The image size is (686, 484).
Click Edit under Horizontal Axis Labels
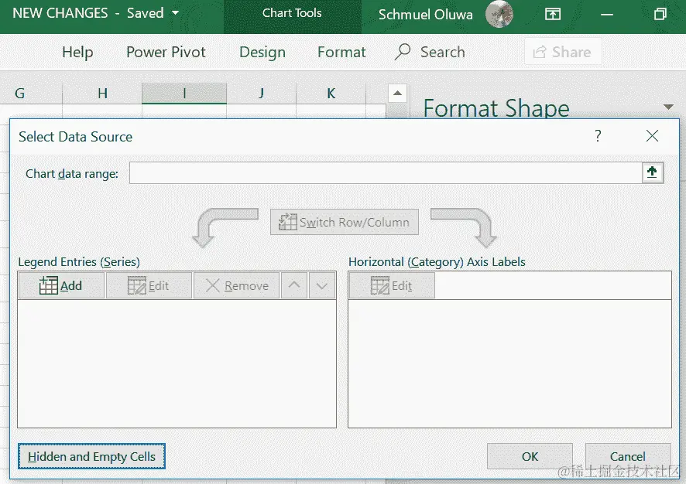(x=392, y=285)
